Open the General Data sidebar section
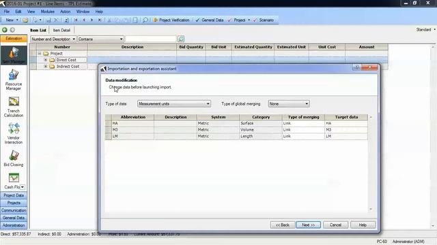The height and width of the screenshot is (245, 437). point(14,218)
